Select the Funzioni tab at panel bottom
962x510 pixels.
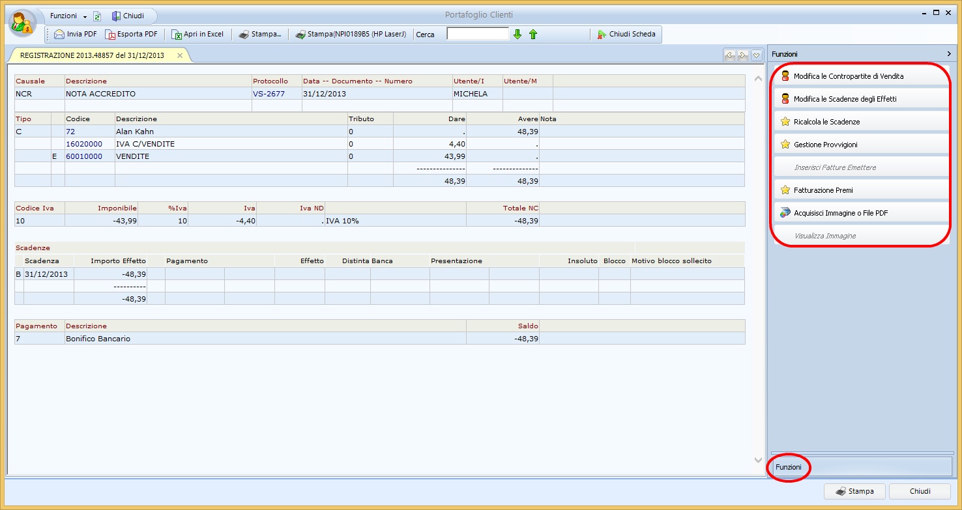tap(789, 467)
